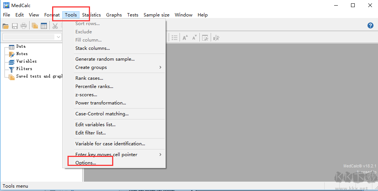
Task: Click the decrease font size icon
Action: [x=194, y=38]
